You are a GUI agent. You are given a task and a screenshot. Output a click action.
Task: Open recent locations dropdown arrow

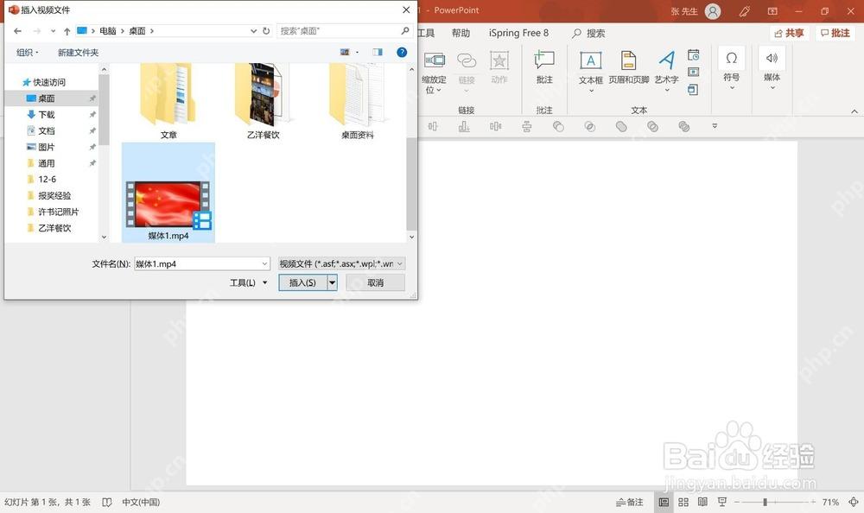(x=53, y=31)
